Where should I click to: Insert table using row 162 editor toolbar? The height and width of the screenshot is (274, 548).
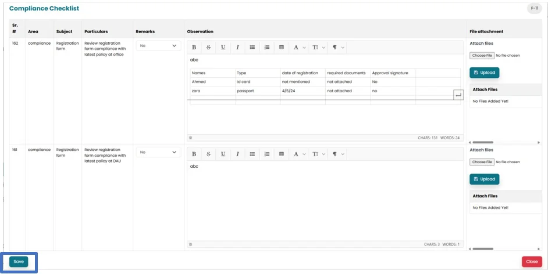click(282, 48)
